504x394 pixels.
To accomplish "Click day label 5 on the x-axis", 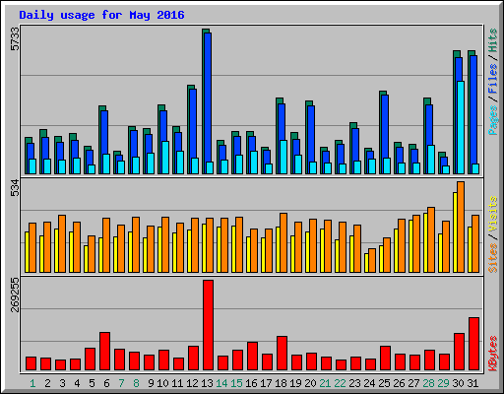I will pyautogui.click(x=92, y=383).
